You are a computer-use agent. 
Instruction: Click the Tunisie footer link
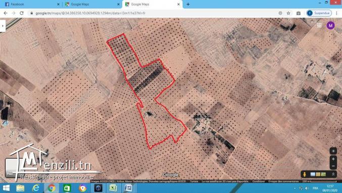[194, 181]
